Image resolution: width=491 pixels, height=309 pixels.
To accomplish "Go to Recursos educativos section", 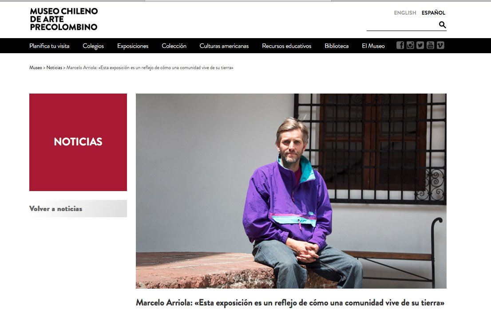I will point(286,46).
